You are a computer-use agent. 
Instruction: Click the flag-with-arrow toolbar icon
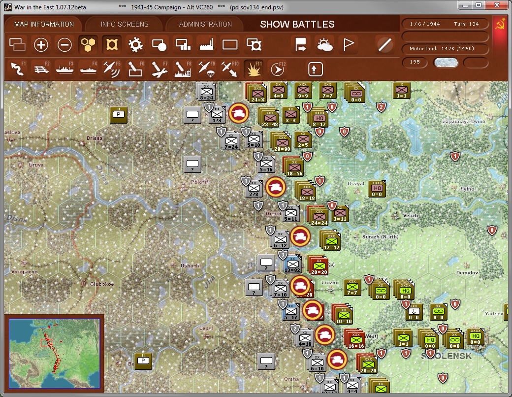300,44
